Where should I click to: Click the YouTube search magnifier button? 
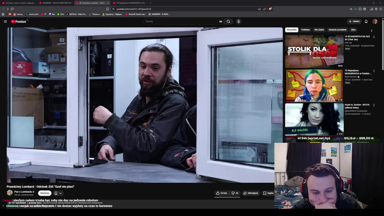pyautogui.click(x=228, y=21)
